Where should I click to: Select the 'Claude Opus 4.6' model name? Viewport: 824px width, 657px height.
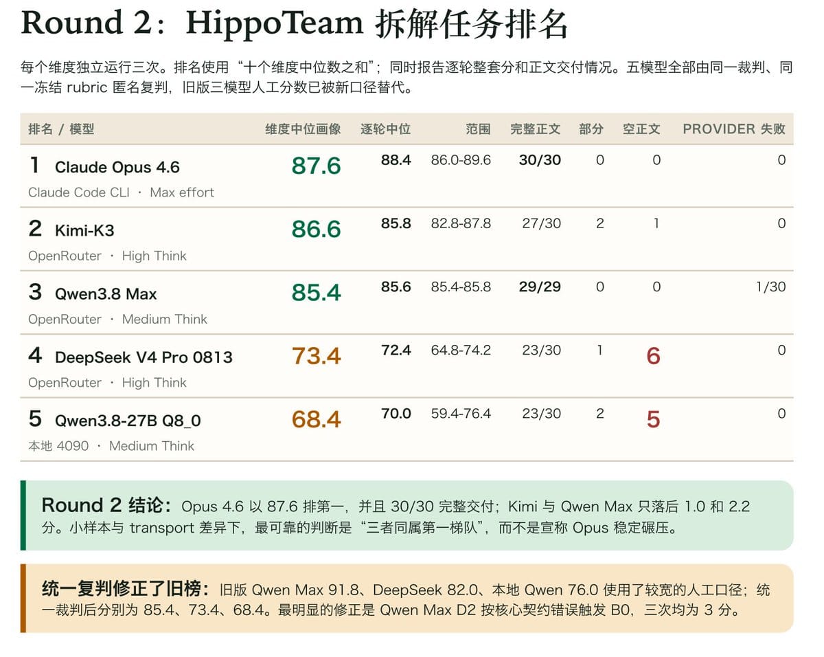117,167
